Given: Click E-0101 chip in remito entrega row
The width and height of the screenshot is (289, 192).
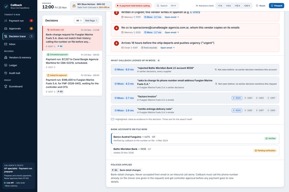Looking at the screenshot, I should (237, 110).
